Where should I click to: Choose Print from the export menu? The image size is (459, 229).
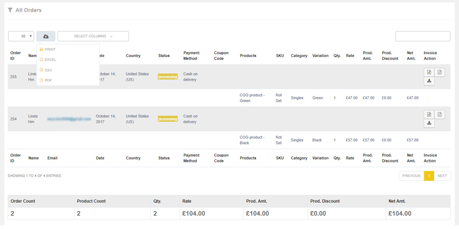50,49
